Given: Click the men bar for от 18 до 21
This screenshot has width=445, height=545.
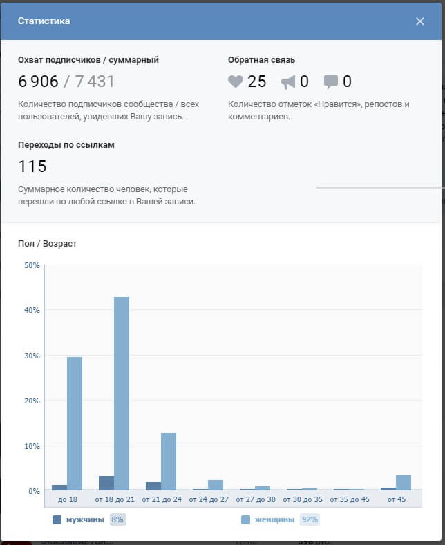Looking at the screenshot, I should point(106,483).
